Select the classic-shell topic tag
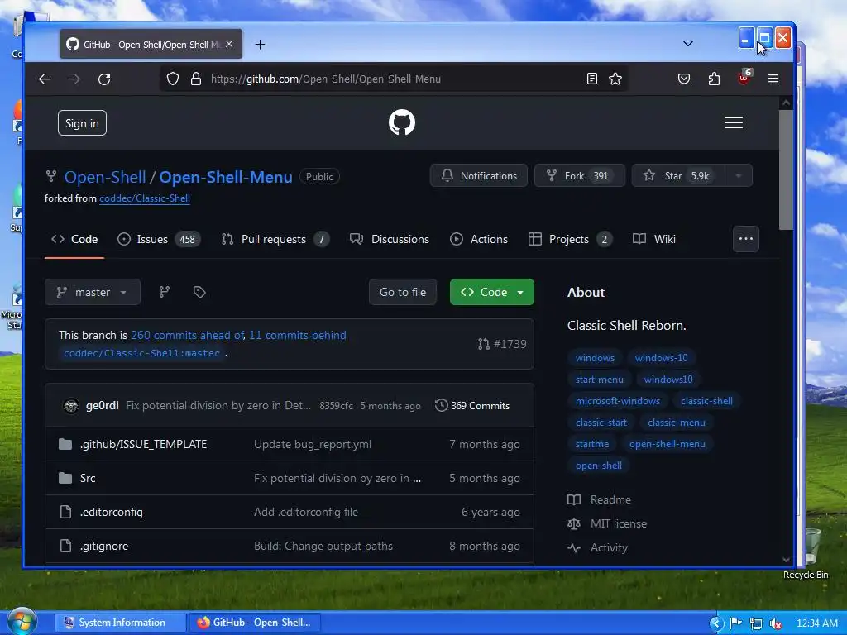The image size is (847, 635). [x=706, y=401]
